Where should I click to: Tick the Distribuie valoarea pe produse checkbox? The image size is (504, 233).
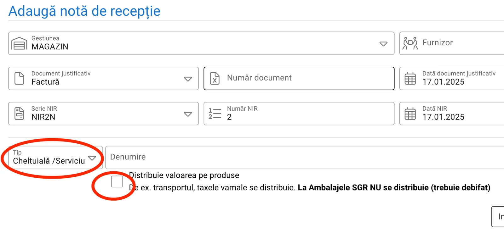[117, 181]
